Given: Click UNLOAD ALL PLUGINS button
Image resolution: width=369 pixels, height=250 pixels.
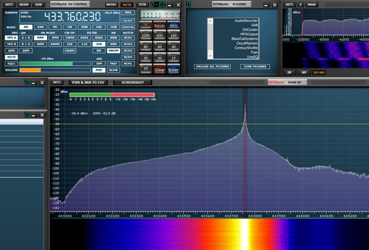Looking at the screenshot, I should click(x=212, y=66).
